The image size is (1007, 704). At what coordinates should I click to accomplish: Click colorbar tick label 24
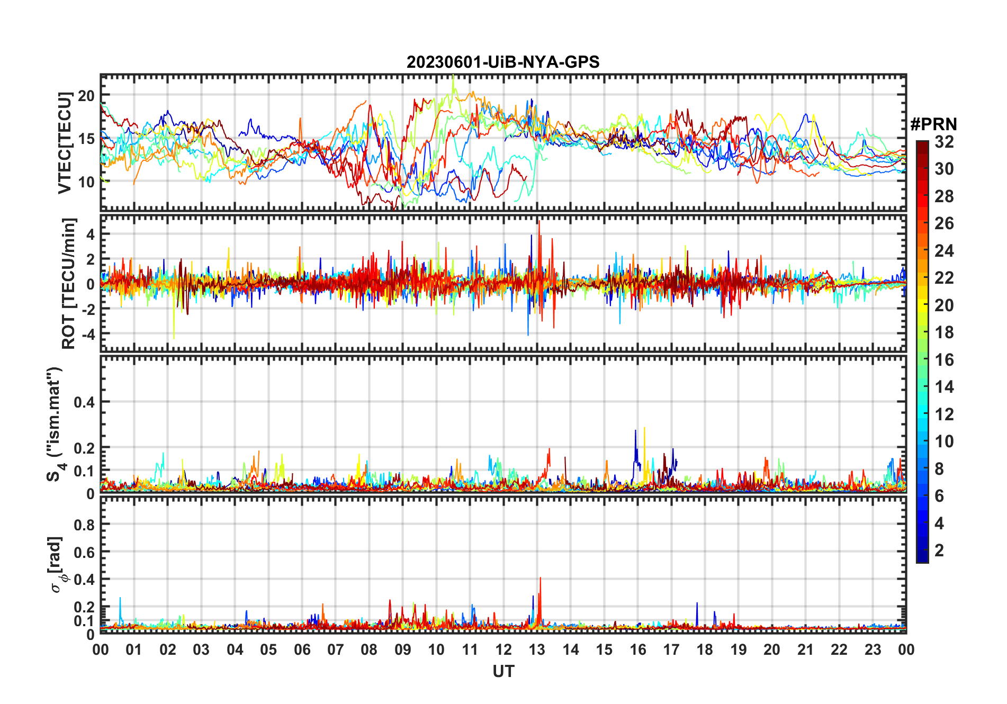pos(944,250)
